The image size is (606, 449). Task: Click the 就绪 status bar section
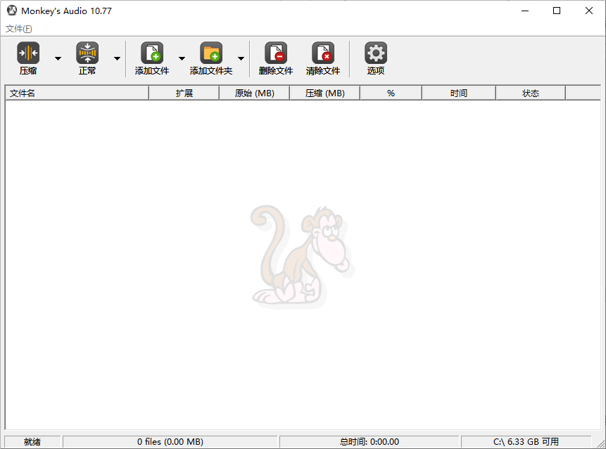click(x=32, y=441)
